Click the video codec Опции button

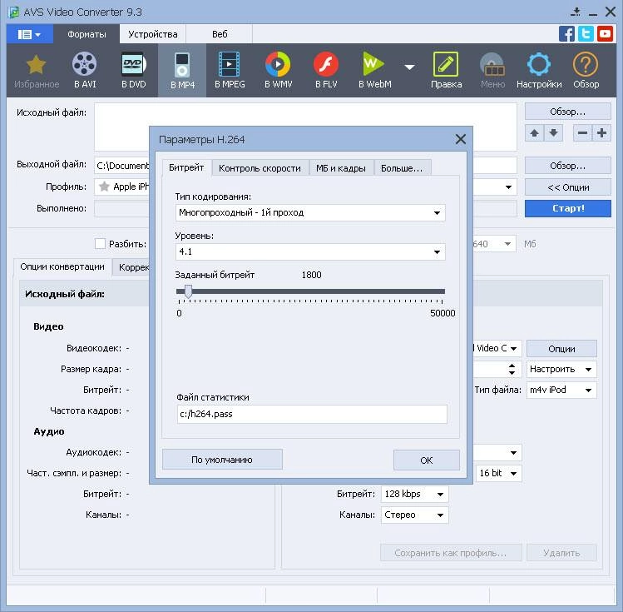coord(561,349)
